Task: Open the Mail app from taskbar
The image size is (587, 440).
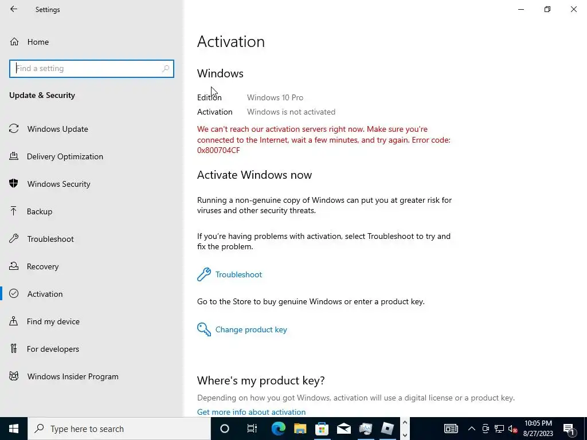Action: (x=343, y=429)
